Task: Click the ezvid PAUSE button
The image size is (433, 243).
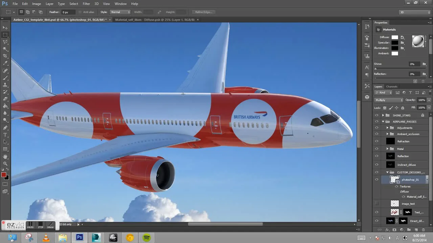Action: click(30, 225)
